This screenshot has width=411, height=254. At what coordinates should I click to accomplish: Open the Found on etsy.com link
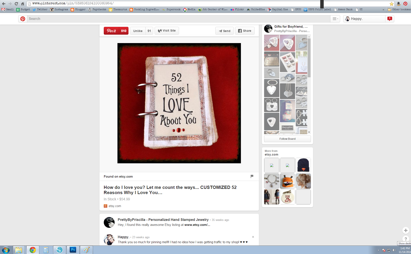coord(118,177)
